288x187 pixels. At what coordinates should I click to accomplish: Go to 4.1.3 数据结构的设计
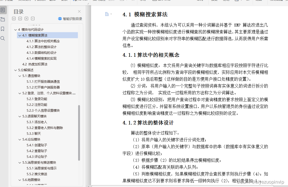click(42, 53)
